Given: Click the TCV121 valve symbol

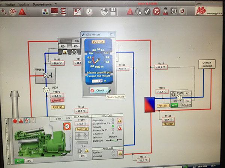Looking at the screenshot, I should point(46,76).
